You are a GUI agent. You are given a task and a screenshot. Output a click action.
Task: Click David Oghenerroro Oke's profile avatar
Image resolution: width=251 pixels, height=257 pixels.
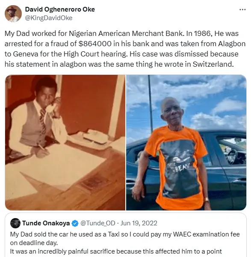pos(13,13)
